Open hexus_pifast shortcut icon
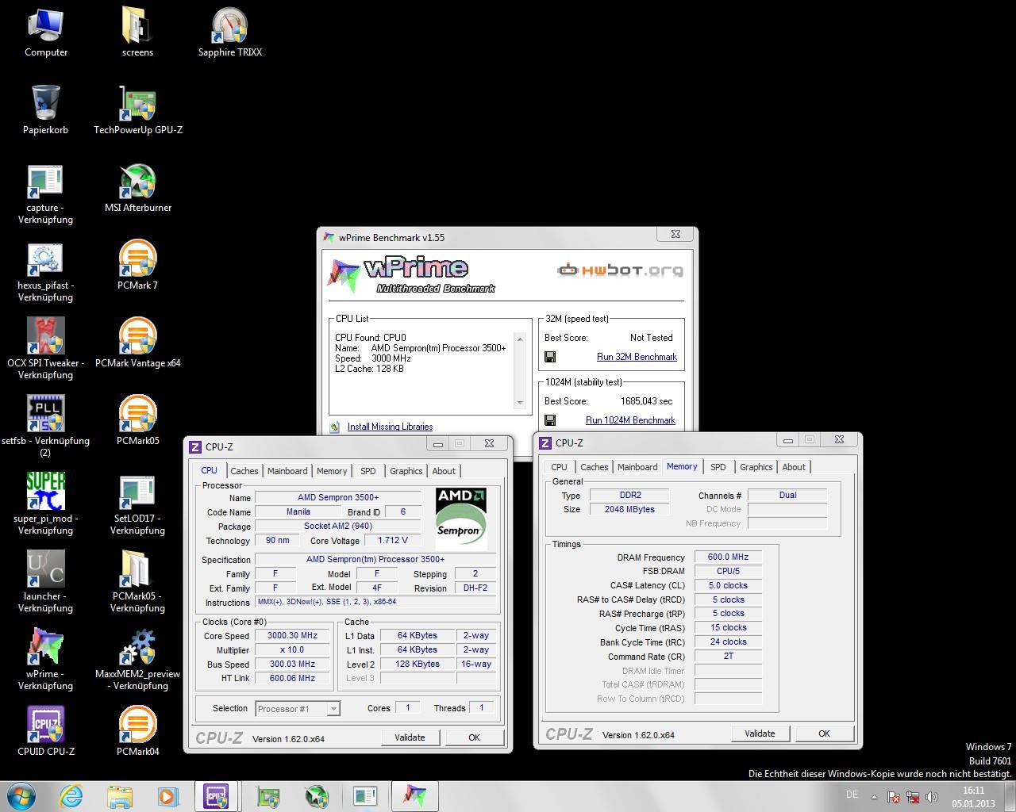Image resolution: width=1016 pixels, height=812 pixels. coord(46,272)
